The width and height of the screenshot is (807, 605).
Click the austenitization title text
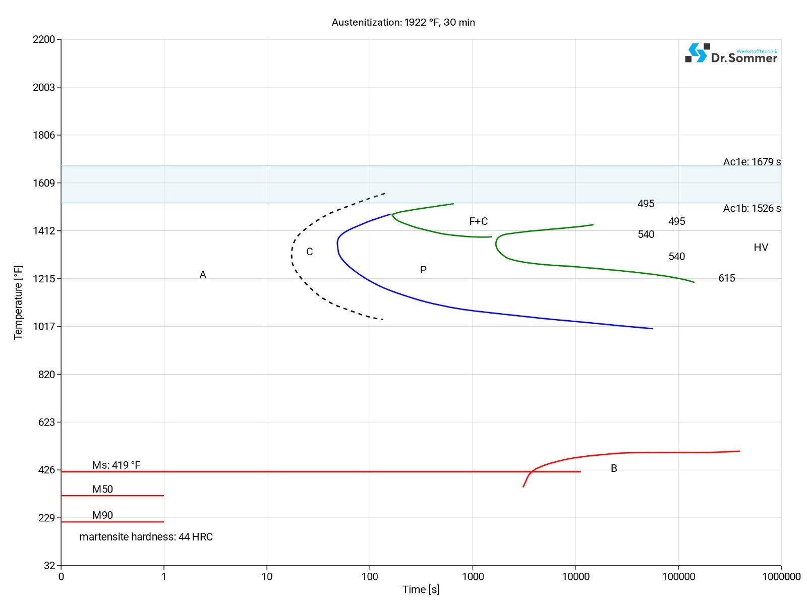coord(403,22)
